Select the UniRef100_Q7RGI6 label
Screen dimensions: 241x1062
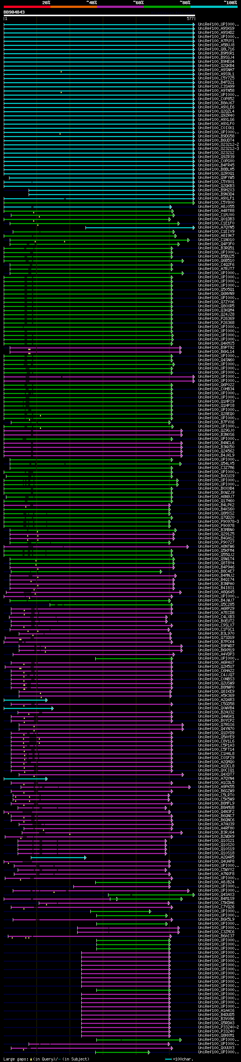point(216,724)
